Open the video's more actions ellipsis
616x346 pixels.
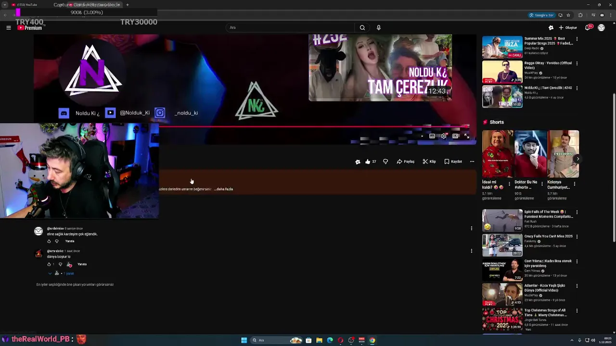pyautogui.click(x=472, y=161)
